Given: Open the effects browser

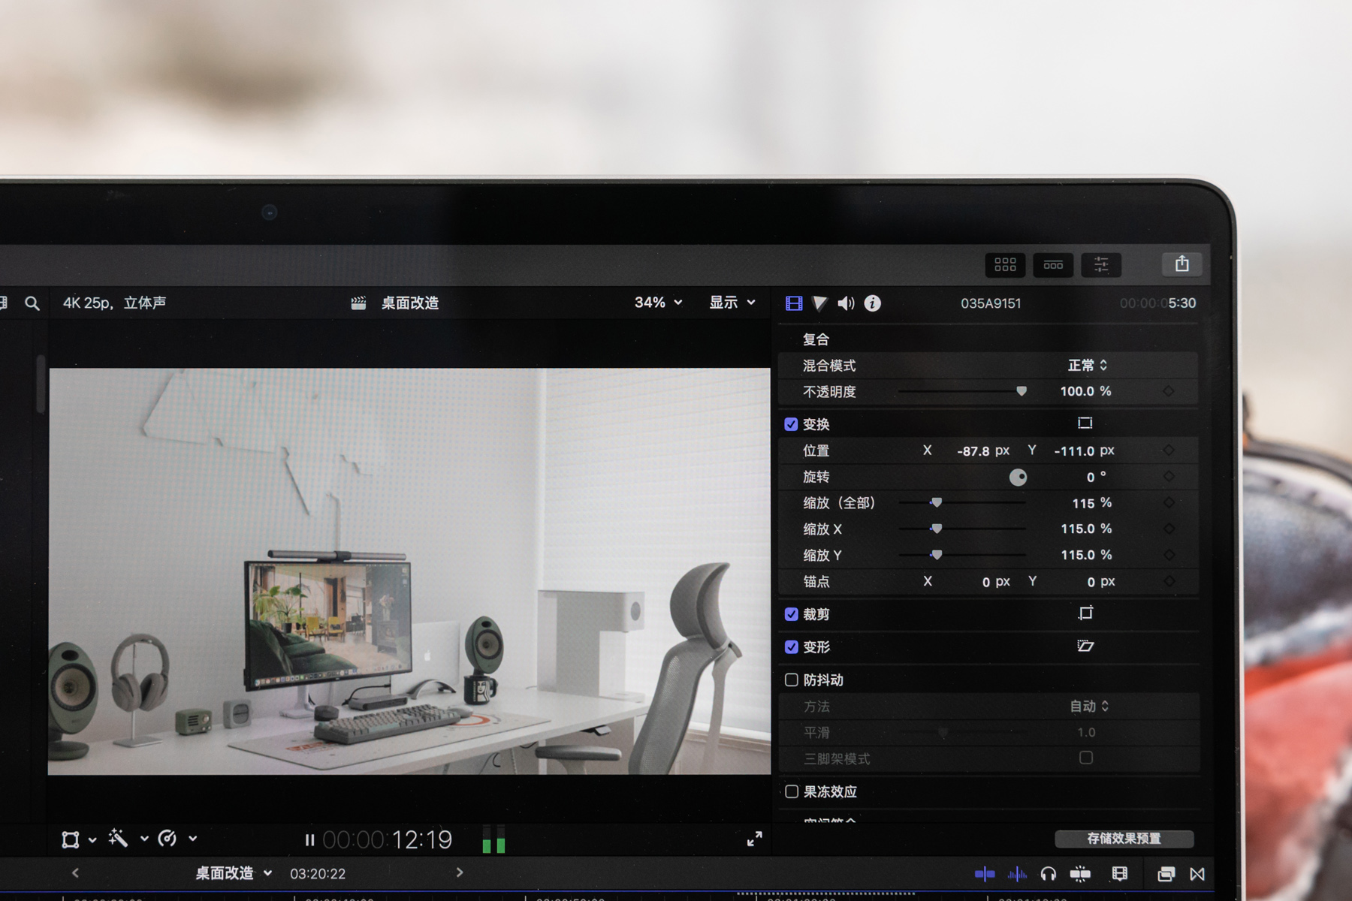Looking at the screenshot, I should click(x=1166, y=874).
